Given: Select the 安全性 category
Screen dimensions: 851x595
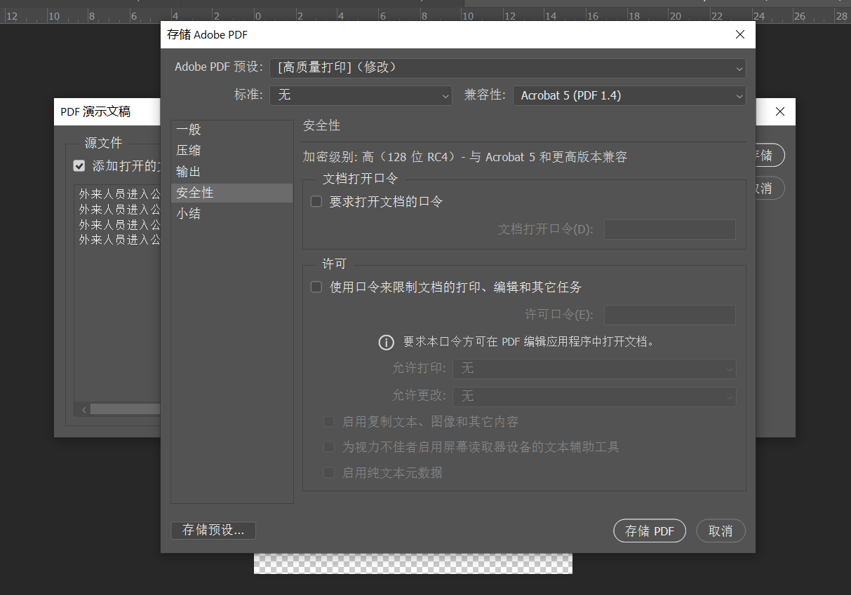Looking at the screenshot, I should (232, 193).
